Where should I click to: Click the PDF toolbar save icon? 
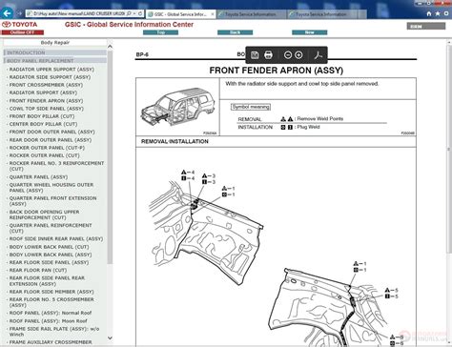pyautogui.click(x=255, y=55)
